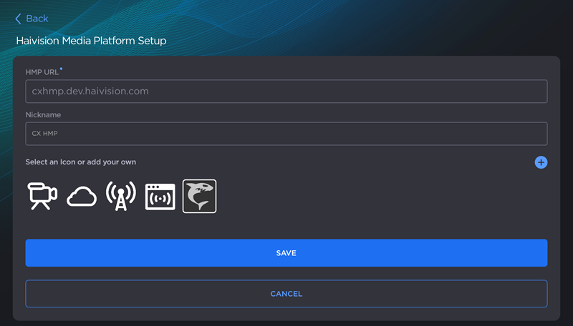
Task: Click the Haivision Media Platform Setup heading
Action: tap(91, 41)
